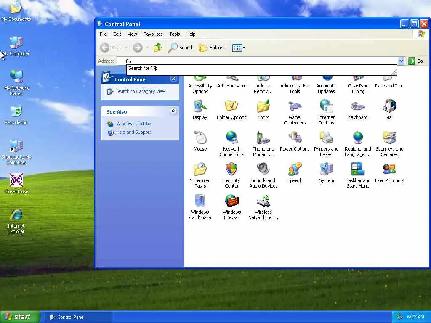
Task: Select the CloseMouse desktop icon
Action: (16, 183)
